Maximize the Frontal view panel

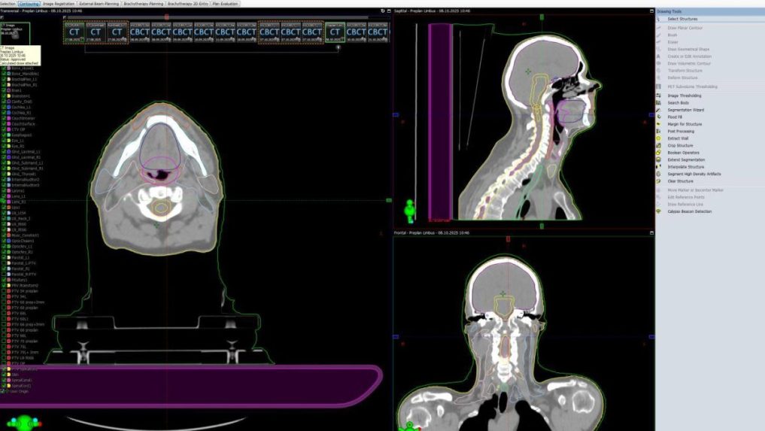point(651,233)
